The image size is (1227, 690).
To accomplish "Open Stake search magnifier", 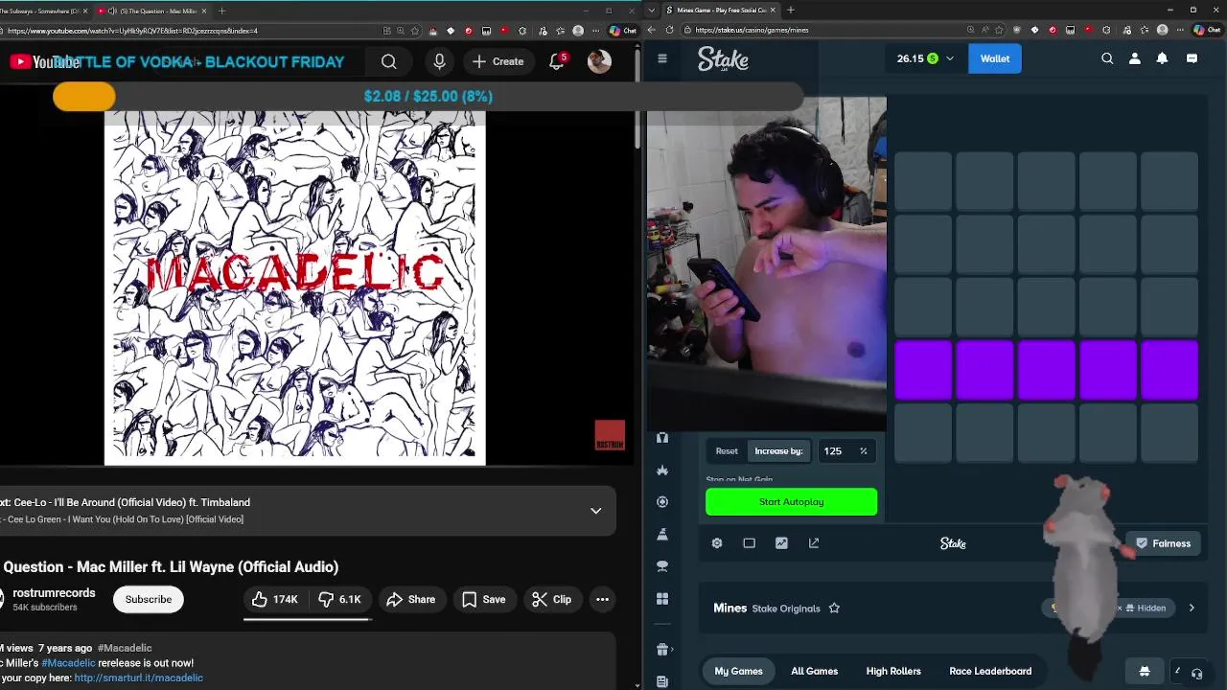I will pyautogui.click(x=1107, y=58).
